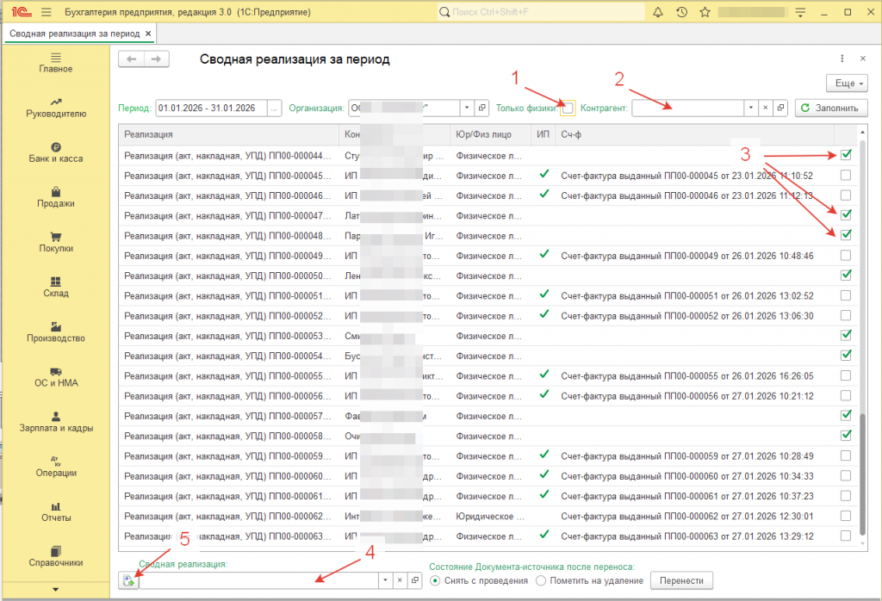This screenshot has height=601, width=882.
Task: Focus the search box Поиск Ctrl+Shift+F
Action: (x=541, y=12)
